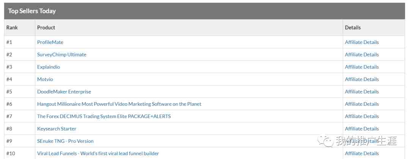Image resolution: width=410 pixels, height=159 pixels.
Task: Select the Top Sellers Today heading
Action: [x=32, y=11]
